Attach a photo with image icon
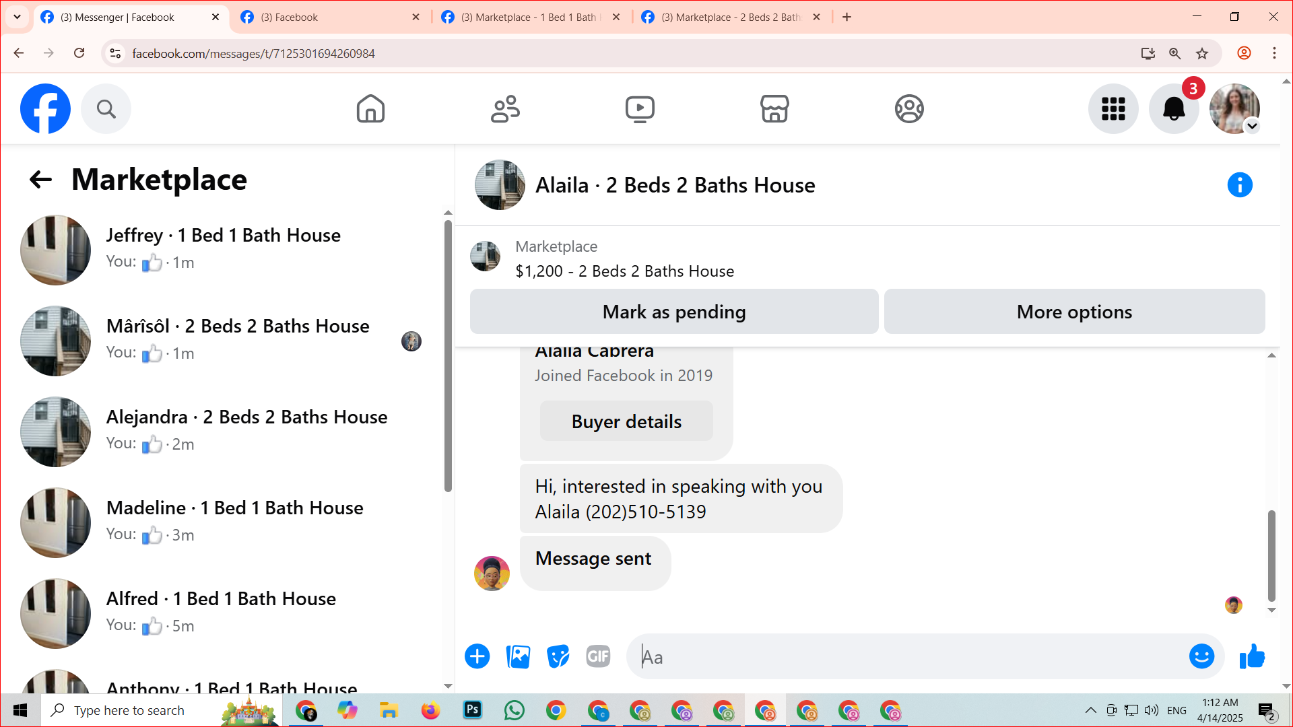The height and width of the screenshot is (727, 1293). [518, 656]
